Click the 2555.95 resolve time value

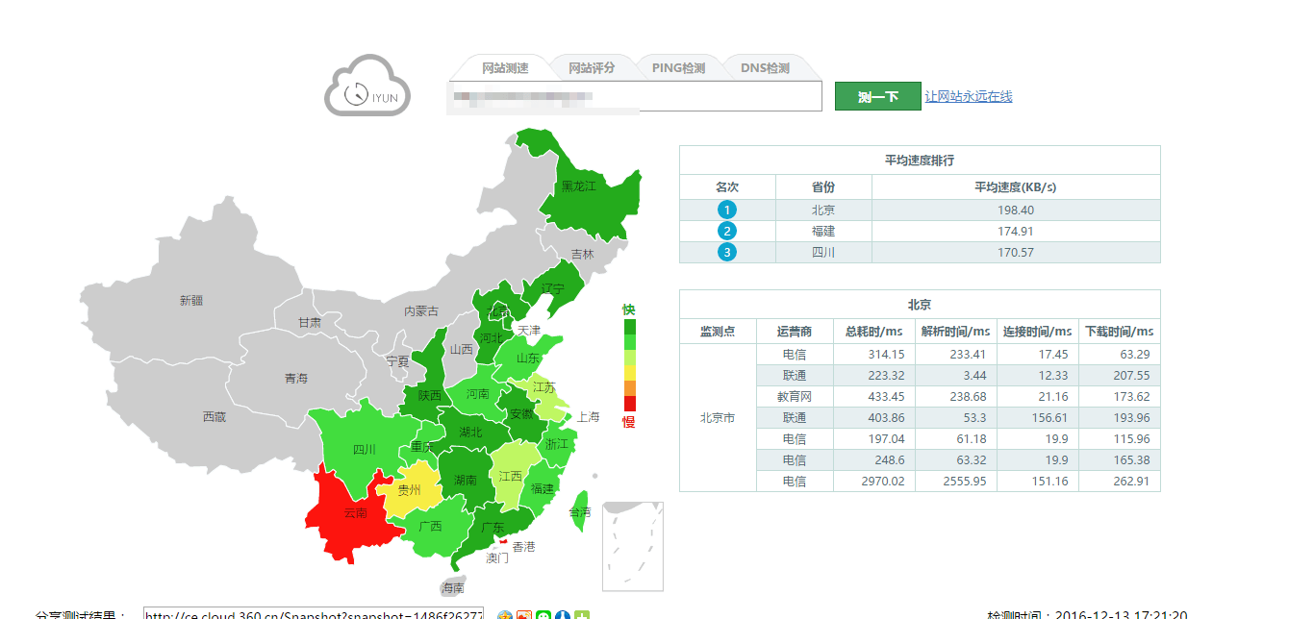pyautogui.click(x=965, y=481)
